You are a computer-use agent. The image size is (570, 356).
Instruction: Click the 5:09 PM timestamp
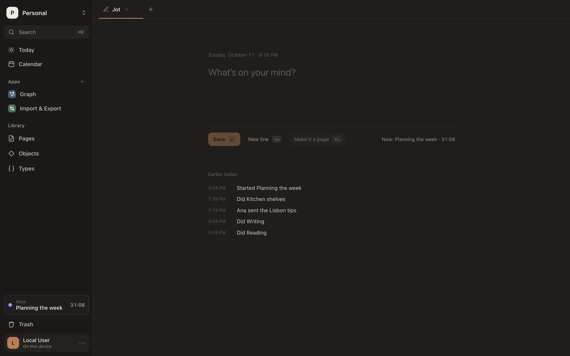tap(217, 233)
